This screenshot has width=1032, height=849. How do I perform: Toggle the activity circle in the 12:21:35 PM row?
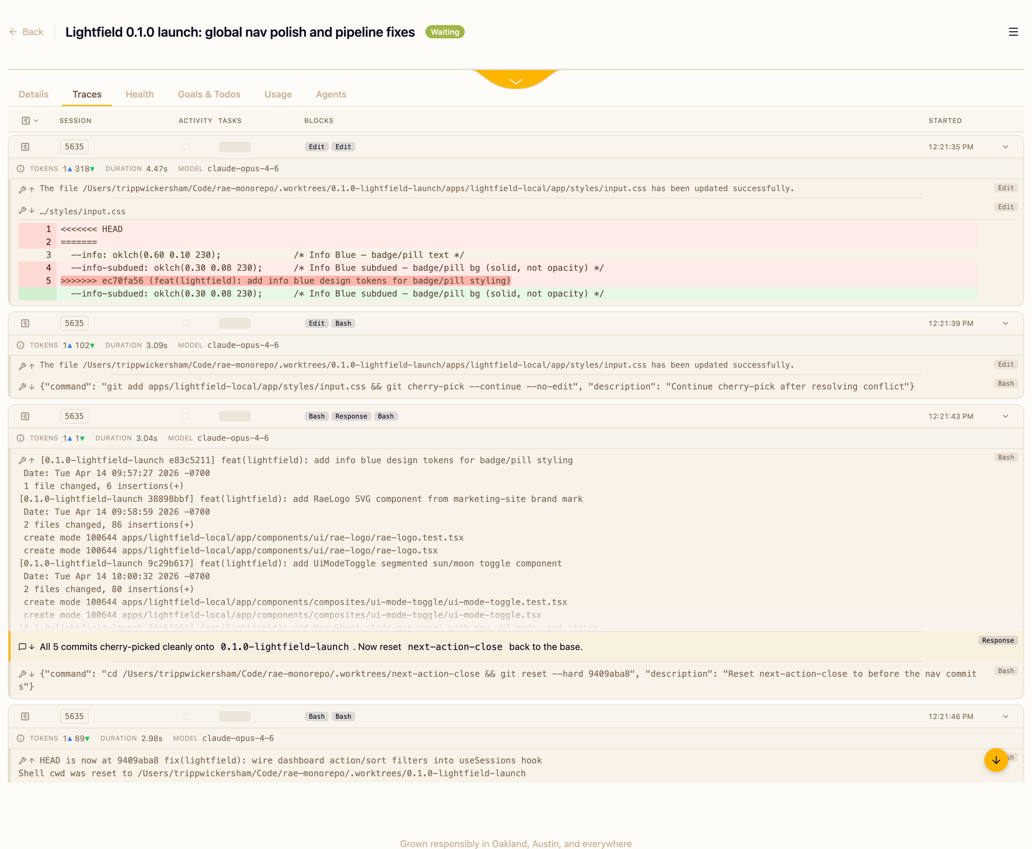point(186,147)
